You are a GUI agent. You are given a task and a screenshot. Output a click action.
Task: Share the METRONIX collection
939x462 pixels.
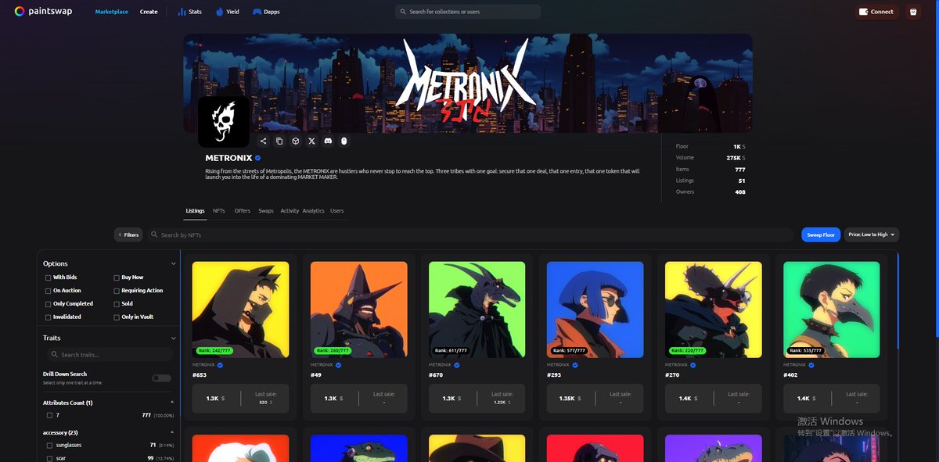click(x=263, y=141)
